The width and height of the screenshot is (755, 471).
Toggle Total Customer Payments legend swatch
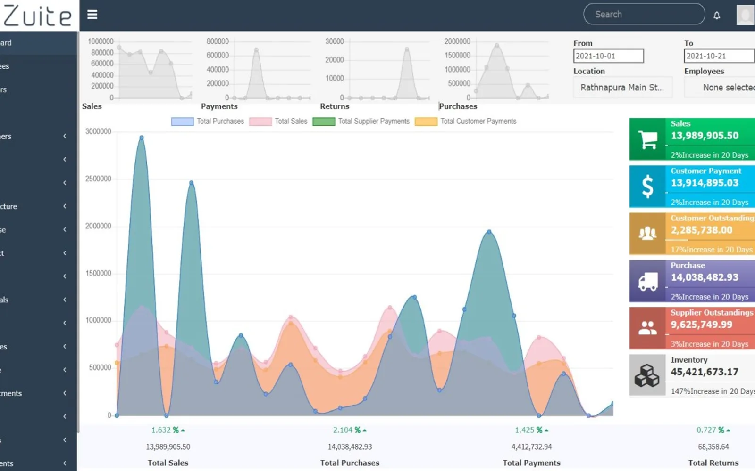click(426, 122)
